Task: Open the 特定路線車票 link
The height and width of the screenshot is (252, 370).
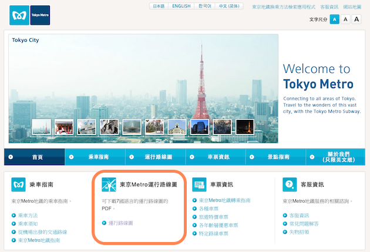Action: point(214,233)
